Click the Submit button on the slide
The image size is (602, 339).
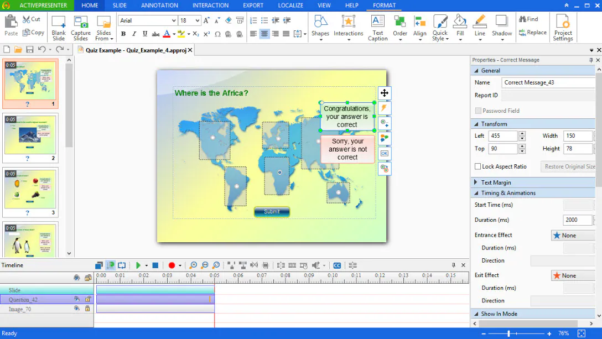[272, 212]
